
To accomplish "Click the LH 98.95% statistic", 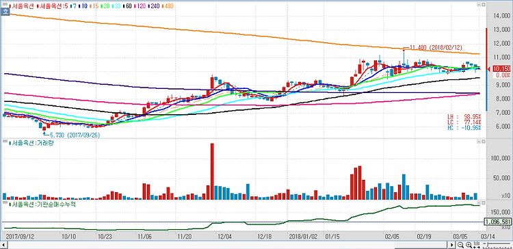I will 464,116.
